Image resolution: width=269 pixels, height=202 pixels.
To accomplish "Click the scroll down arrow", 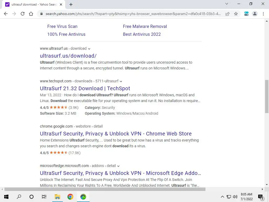I will click(267, 185).
